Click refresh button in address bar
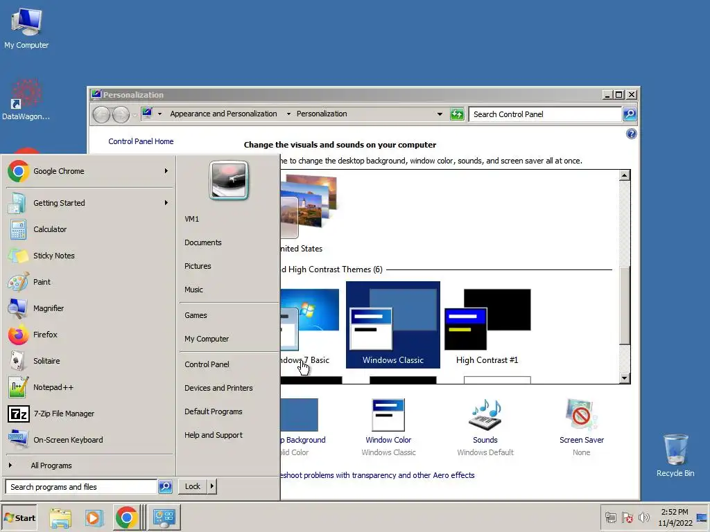The image size is (710, 532). click(x=457, y=114)
